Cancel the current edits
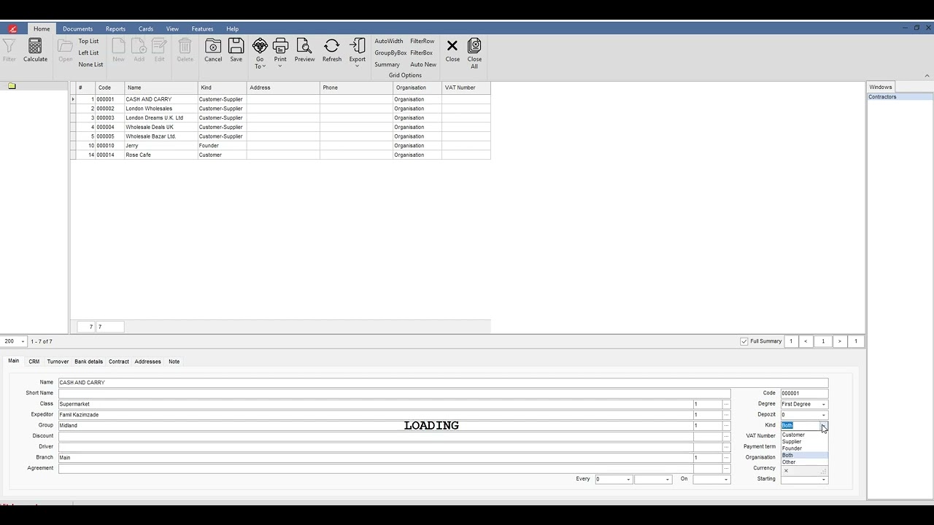934x525 pixels. (213, 46)
